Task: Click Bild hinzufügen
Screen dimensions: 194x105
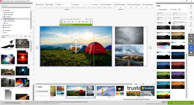Action: (x=119, y=5)
